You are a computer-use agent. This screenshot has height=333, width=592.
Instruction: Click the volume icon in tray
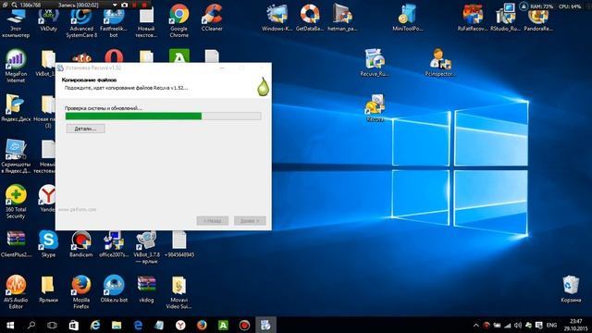coord(518,325)
